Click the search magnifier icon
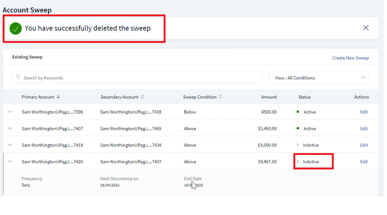 (18, 77)
